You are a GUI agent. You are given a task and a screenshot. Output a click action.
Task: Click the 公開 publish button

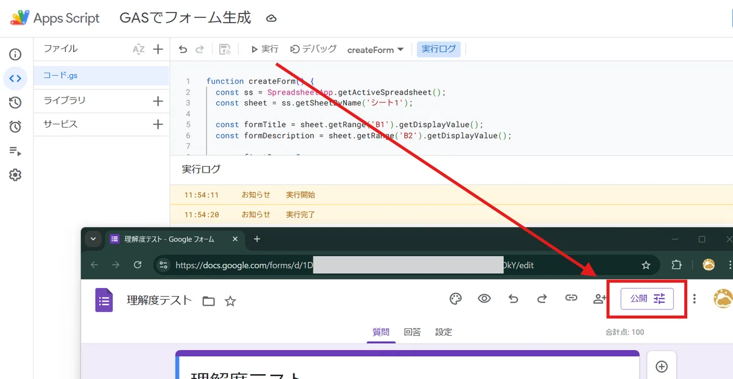(x=647, y=299)
